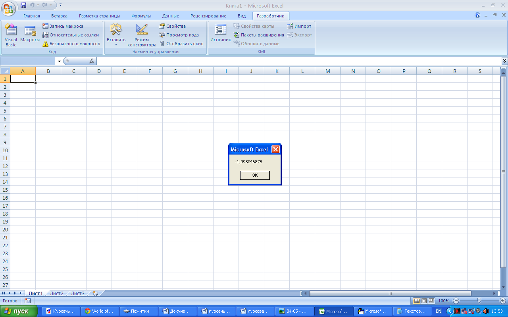Screen dimensions: 508x317
Task: Open the Visual Basic editor
Action: coord(11,35)
